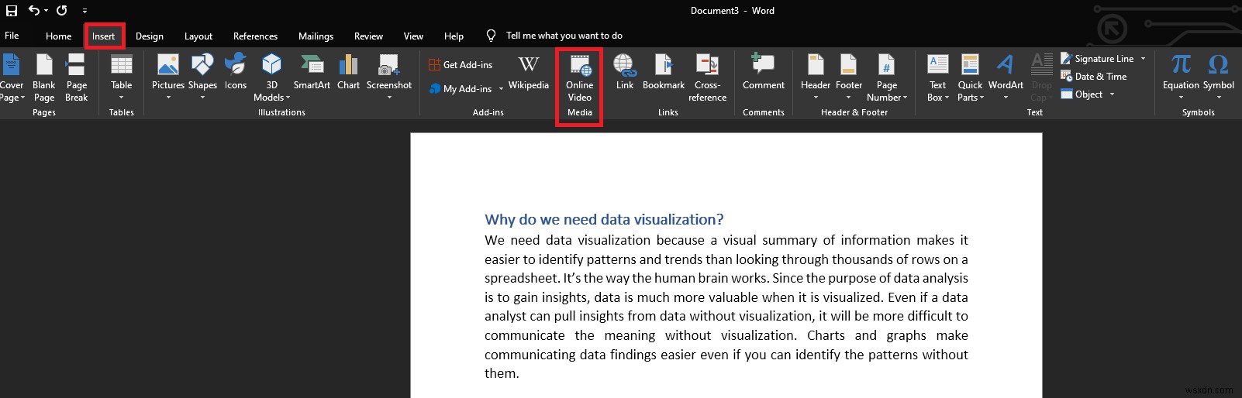Open the File menu

coord(12,36)
